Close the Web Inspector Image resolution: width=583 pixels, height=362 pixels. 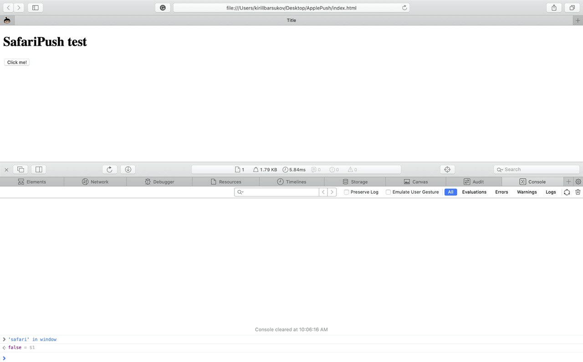pyautogui.click(x=6, y=170)
